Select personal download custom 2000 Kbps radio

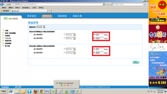click(x=94, y=53)
